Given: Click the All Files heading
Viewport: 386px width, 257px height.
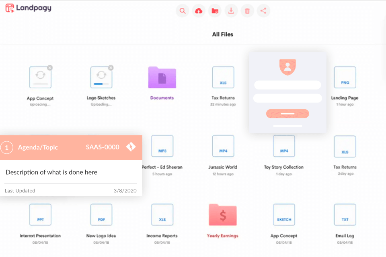Looking at the screenshot, I should point(222,35).
